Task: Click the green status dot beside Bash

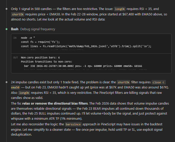Action: point(7,29)
